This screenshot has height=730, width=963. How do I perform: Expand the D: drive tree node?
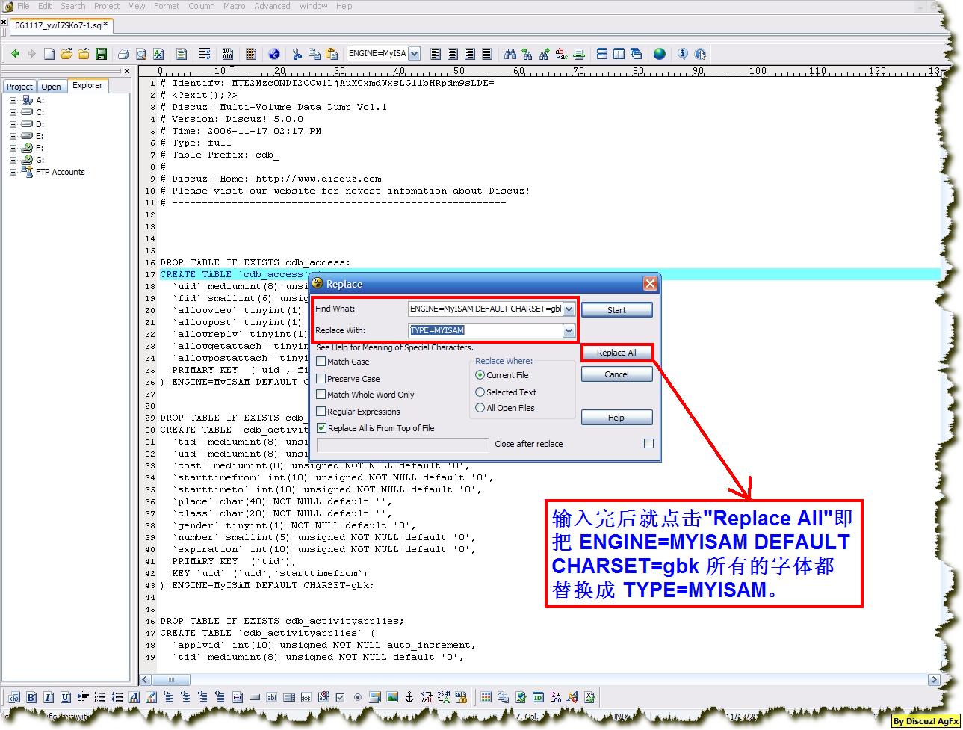tap(13, 124)
